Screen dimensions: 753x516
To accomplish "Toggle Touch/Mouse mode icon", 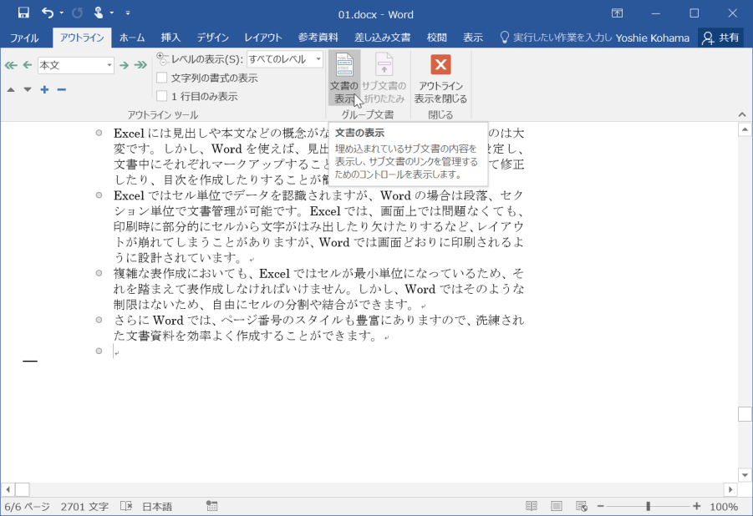I will pyautogui.click(x=99, y=13).
